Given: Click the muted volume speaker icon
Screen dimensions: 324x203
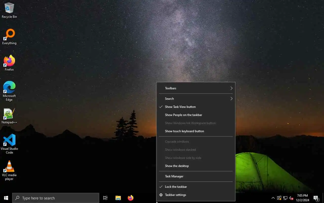Looking at the screenshot, I should point(291,198).
